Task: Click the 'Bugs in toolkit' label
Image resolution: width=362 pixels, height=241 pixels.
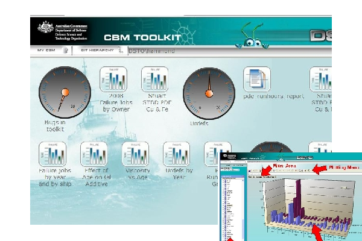Action: (55, 126)
